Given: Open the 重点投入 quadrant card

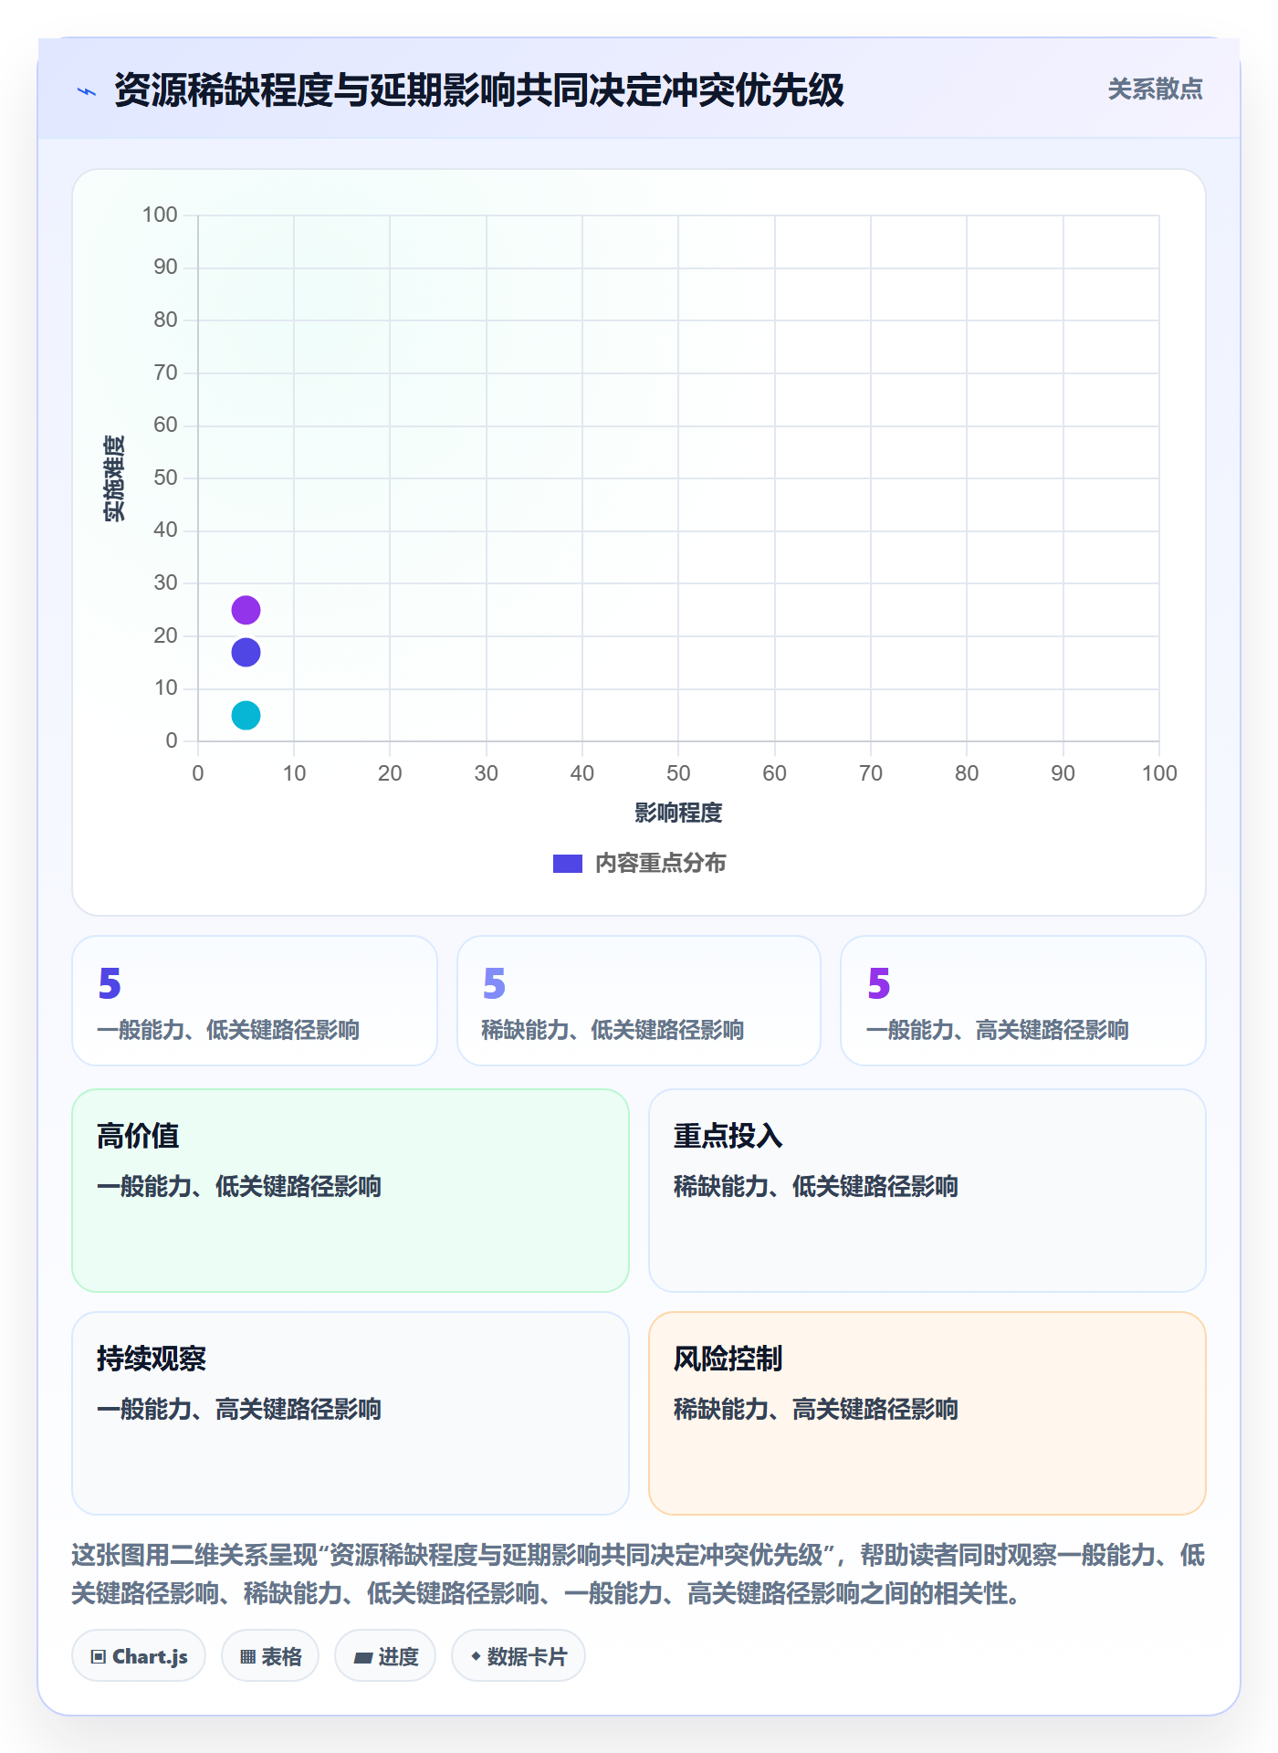Looking at the screenshot, I should (927, 1191).
